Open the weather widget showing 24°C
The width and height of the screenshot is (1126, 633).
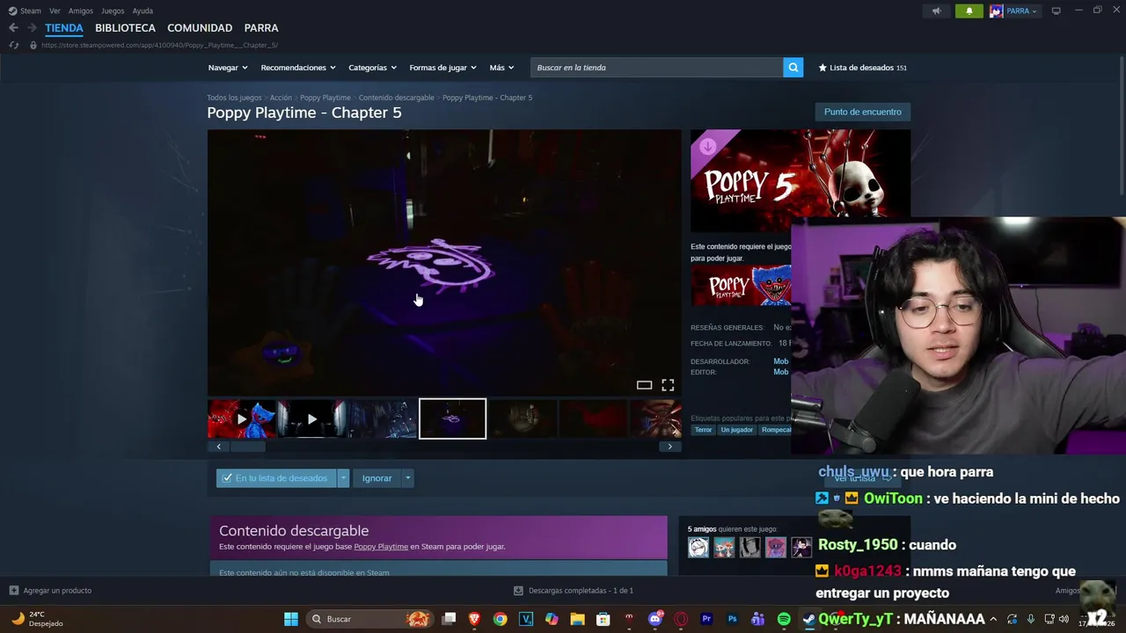click(x=36, y=619)
